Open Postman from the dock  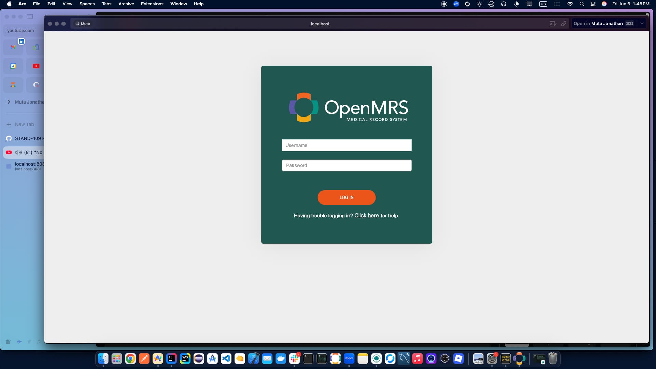(144, 358)
